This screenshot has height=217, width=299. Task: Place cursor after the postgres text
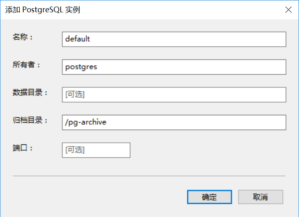coord(98,67)
